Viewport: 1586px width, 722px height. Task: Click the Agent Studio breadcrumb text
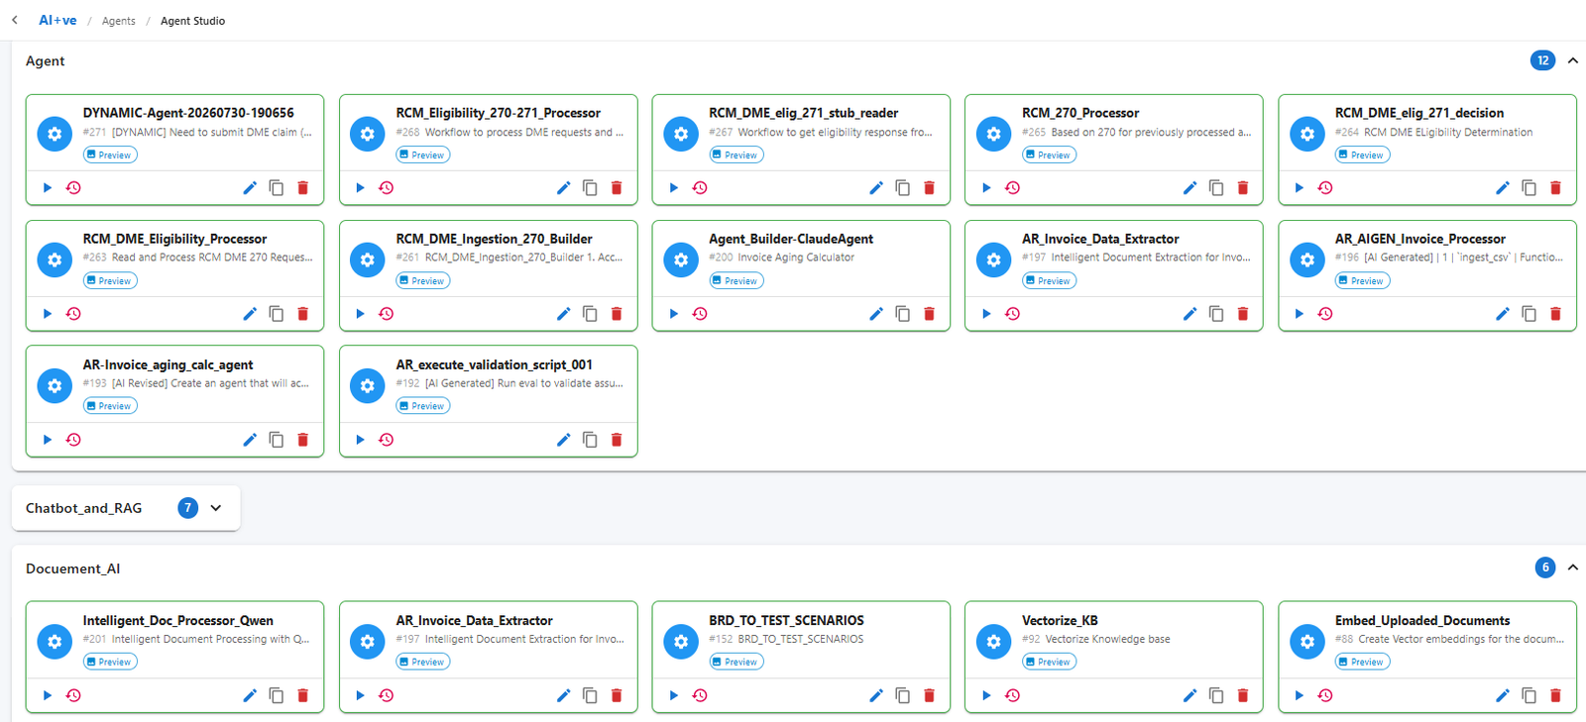coord(192,21)
